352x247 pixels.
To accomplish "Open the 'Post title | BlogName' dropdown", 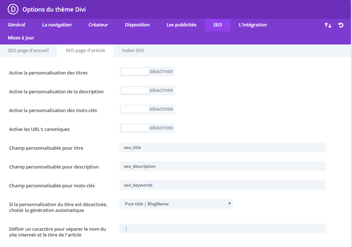I will 176,204.
